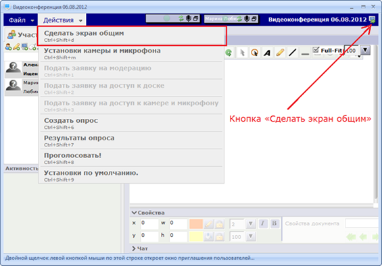
Task: Click the double left green arrow for first page
Action: [352, 236]
